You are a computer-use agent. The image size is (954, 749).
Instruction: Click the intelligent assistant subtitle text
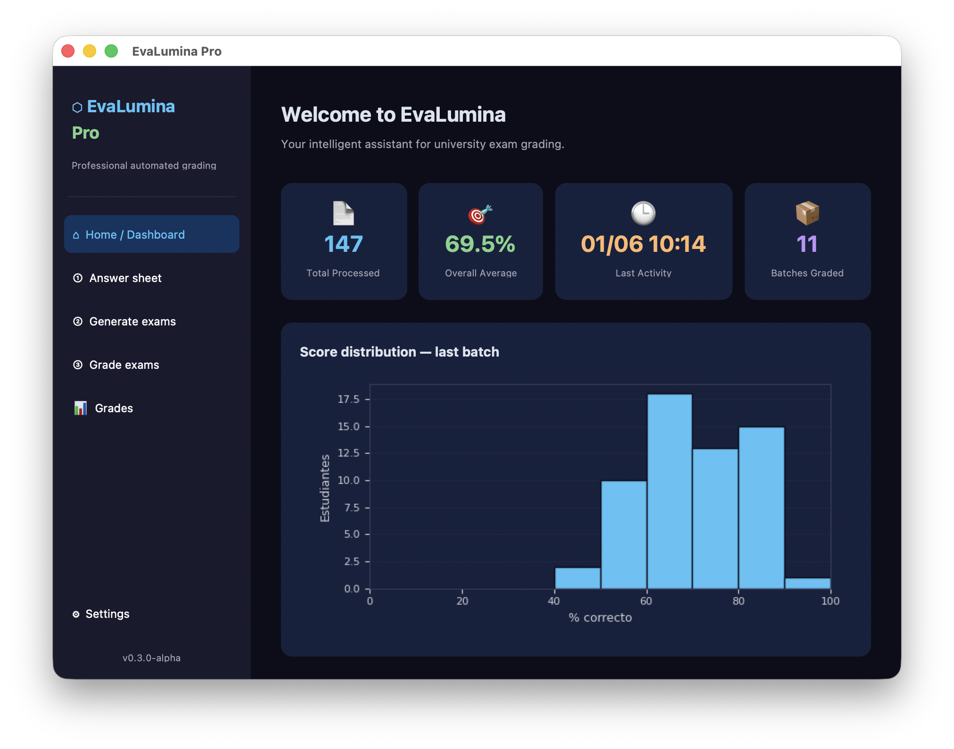[422, 144]
